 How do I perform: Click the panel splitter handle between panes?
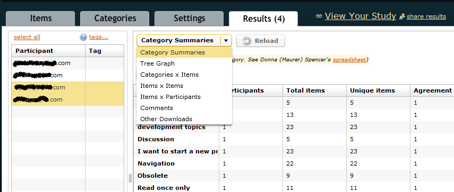(130, 178)
